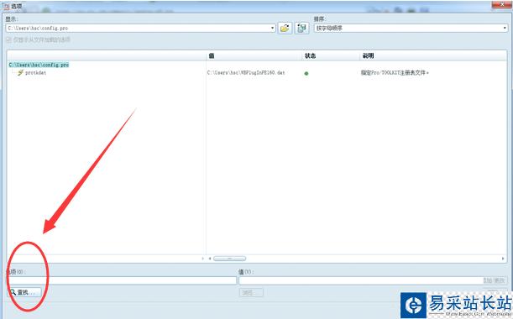The image size is (513, 319).
Task: Expand the config.pro path dropdown
Action: tap(272, 29)
